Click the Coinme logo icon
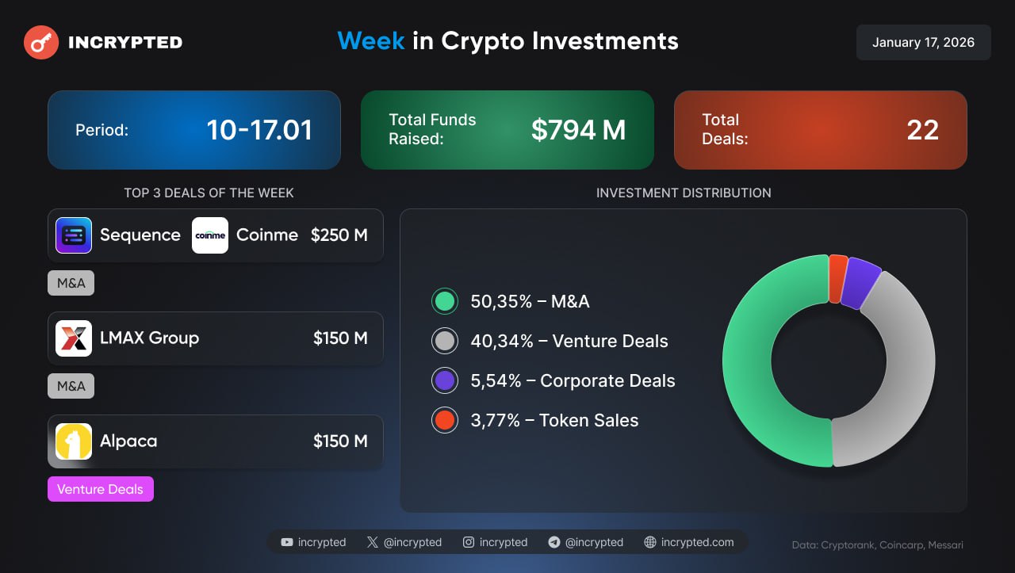Screen dimensions: 1015x573 (210, 235)
